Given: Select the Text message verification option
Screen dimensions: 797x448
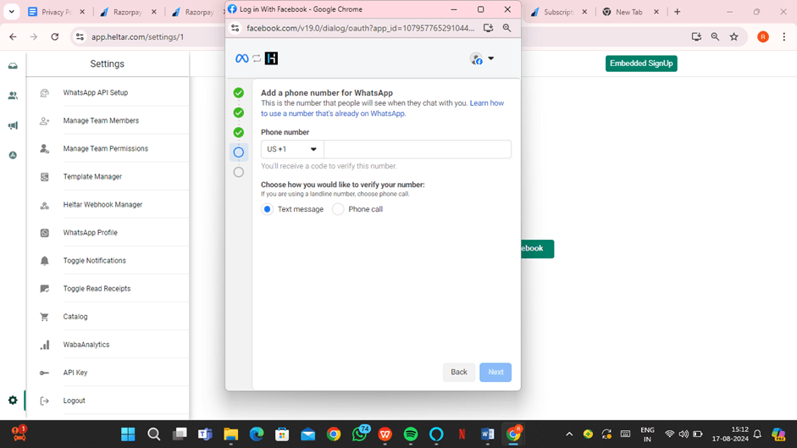Looking at the screenshot, I should [268, 209].
